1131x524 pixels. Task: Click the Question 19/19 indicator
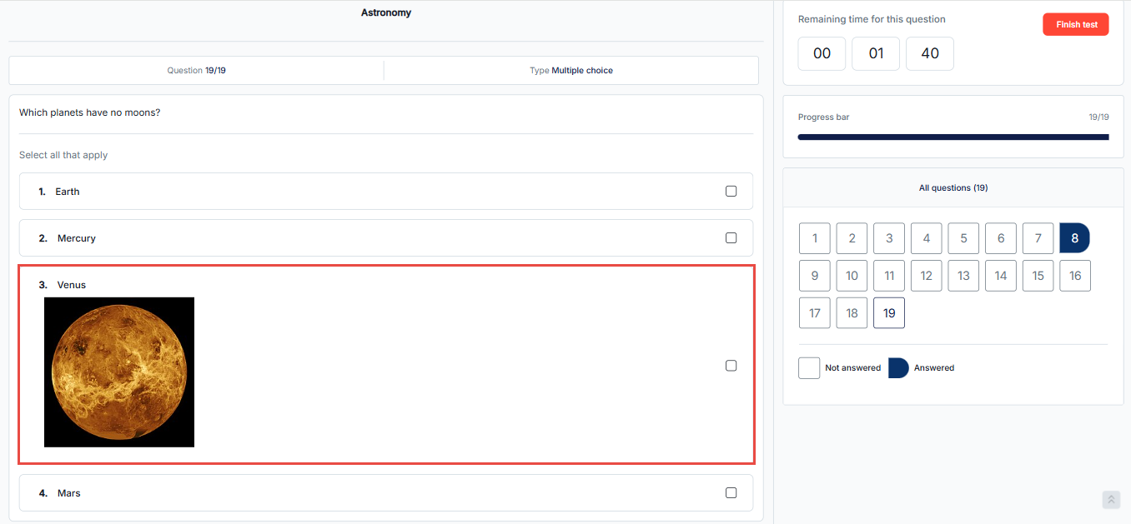197,71
